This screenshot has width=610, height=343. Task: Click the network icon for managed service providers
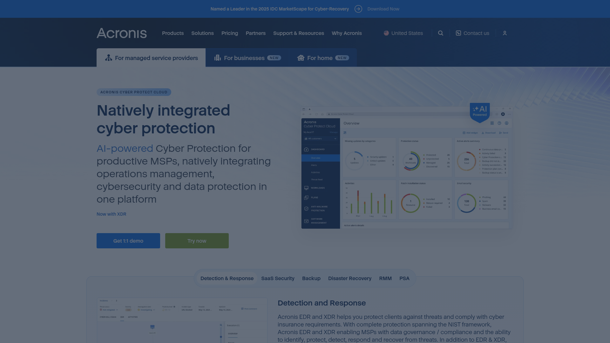[x=108, y=58]
